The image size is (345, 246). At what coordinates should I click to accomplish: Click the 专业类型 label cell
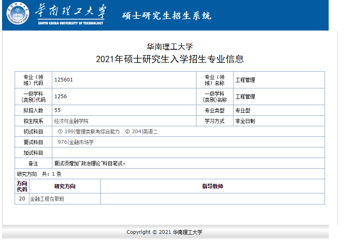coord(215,110)
